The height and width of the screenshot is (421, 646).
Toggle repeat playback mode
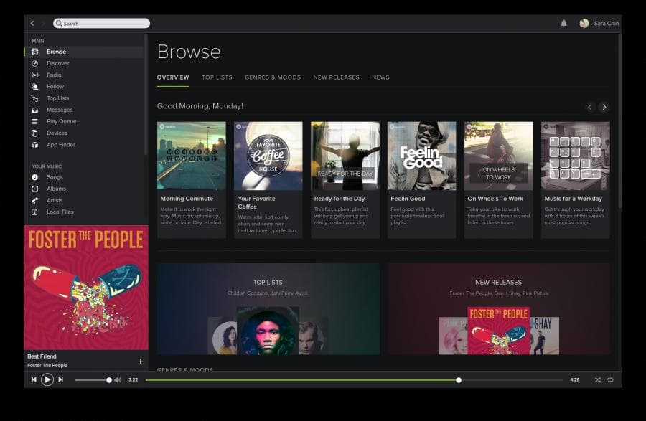click(610, 380)
